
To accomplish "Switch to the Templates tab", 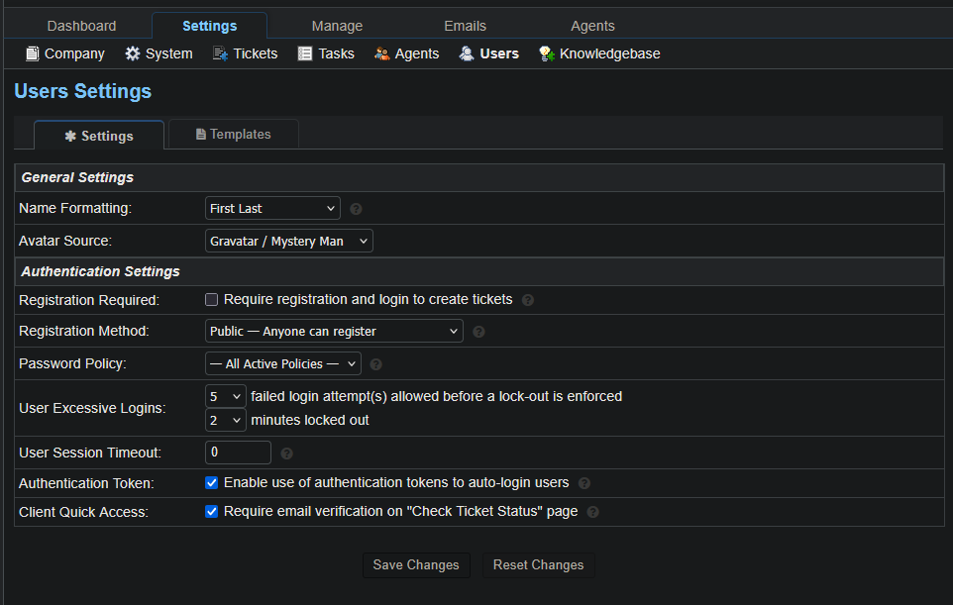I will [x=234, y=135].
